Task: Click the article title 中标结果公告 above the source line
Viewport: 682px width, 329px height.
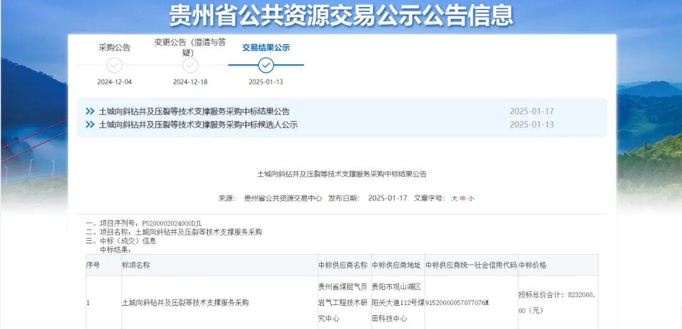Action: (342, 175)
